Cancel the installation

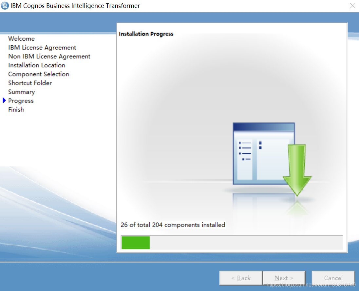pos(333,278)
